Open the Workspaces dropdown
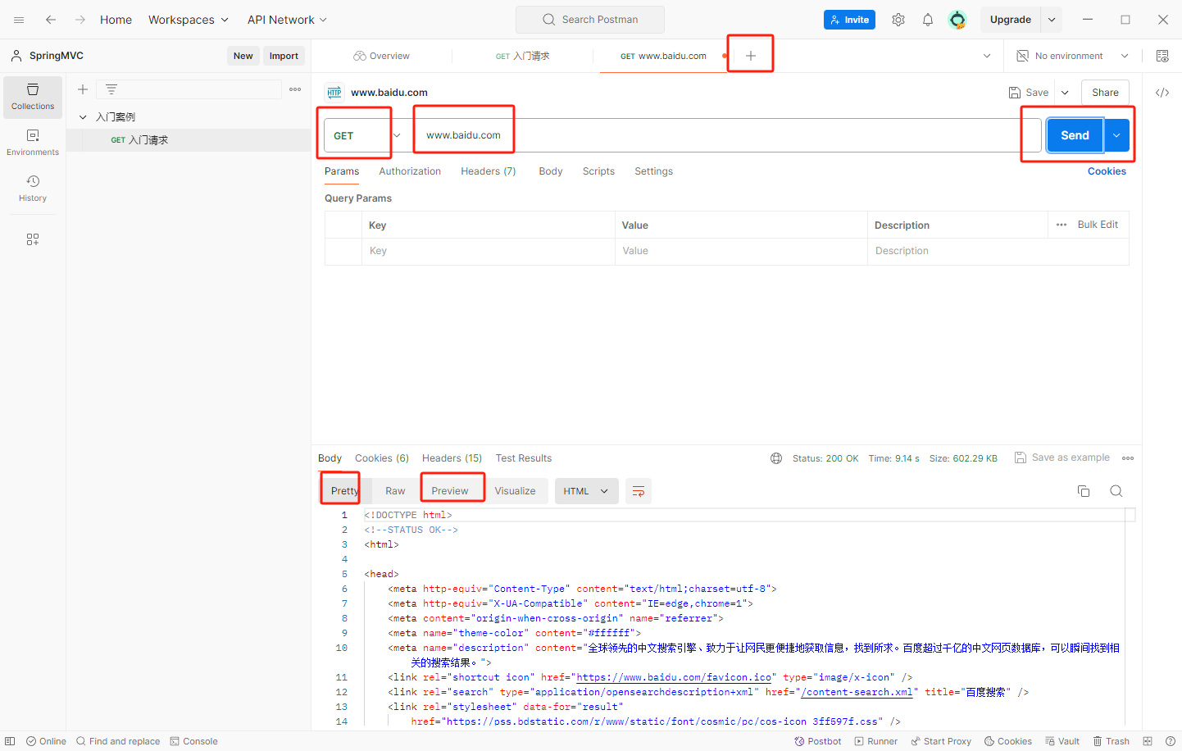The height and width of the screenshot is (751, 1182). 189,20
